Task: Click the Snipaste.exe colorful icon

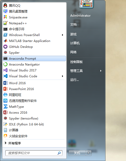Action: [x=5, y=17]
